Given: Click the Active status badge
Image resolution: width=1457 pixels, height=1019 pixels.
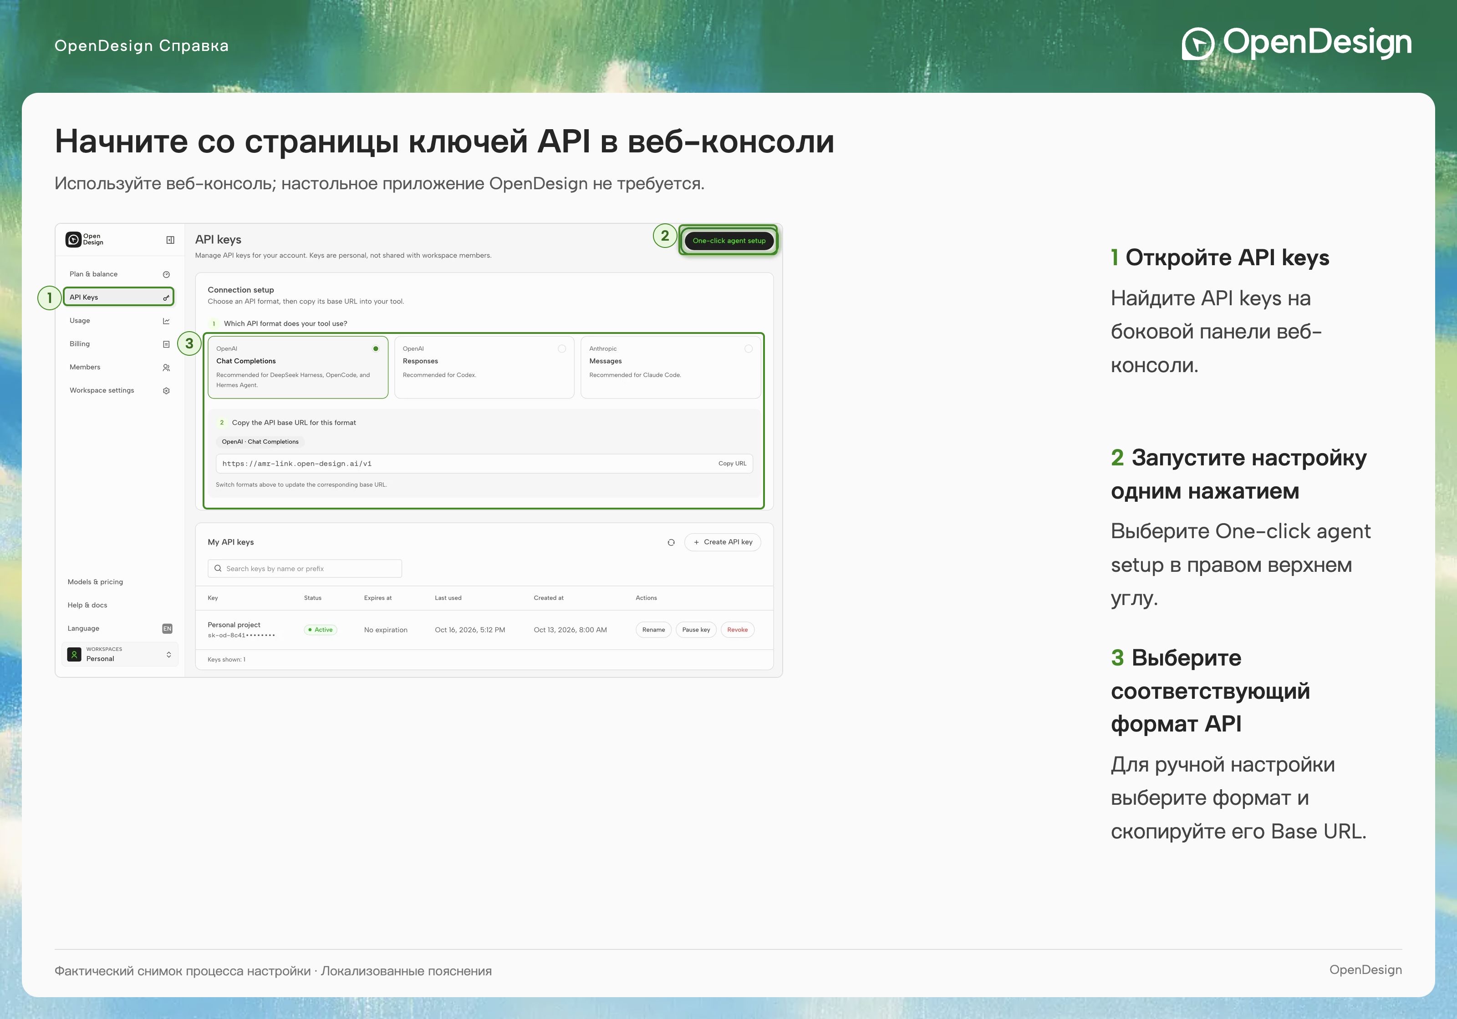Looking at the screenshot, I should (x=321, y=630).
